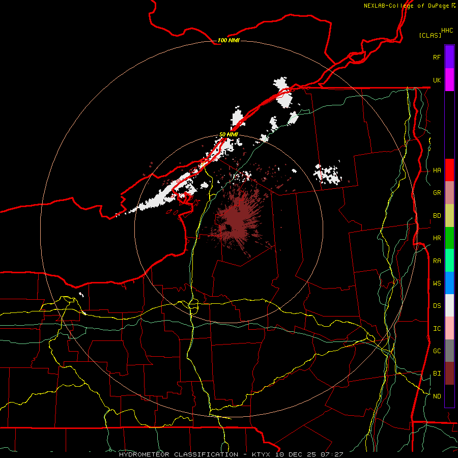Click the DS legend label
458x458 pixels.
[437, 306]
